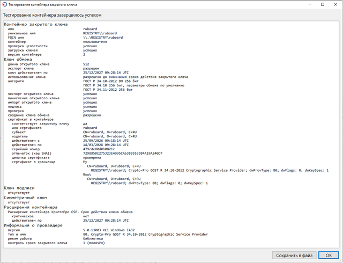The height and width of the screenshot is (263, 343).
Task: Click the label тип и имя
Action: point(17,235)
